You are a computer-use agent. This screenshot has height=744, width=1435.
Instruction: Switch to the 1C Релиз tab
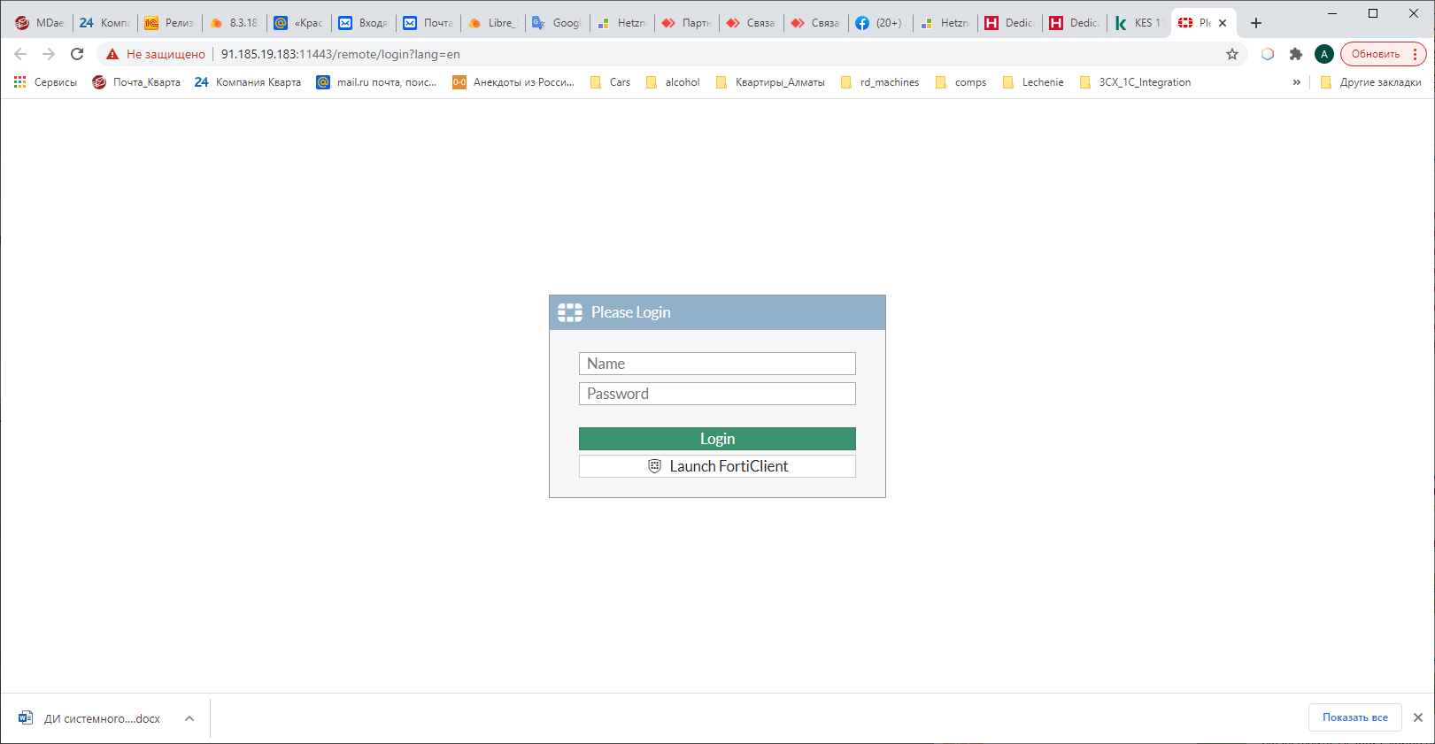pos(170,23)
